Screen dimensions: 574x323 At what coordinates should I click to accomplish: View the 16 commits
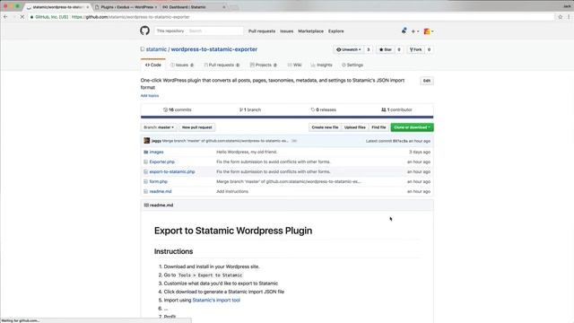pos(178,109)
